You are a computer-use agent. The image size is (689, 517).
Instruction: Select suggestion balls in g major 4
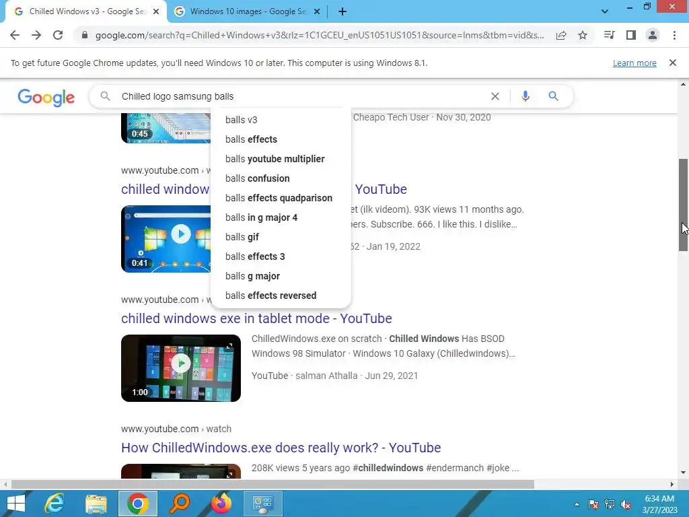click(x=281, y=217)
